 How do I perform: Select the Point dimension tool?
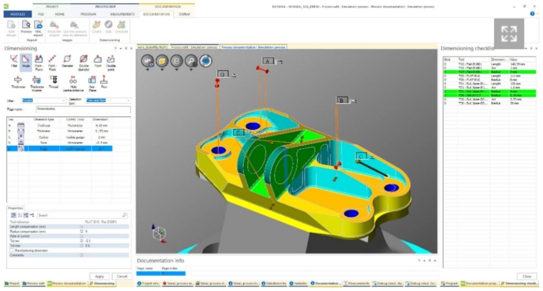(x=98, y=61)
